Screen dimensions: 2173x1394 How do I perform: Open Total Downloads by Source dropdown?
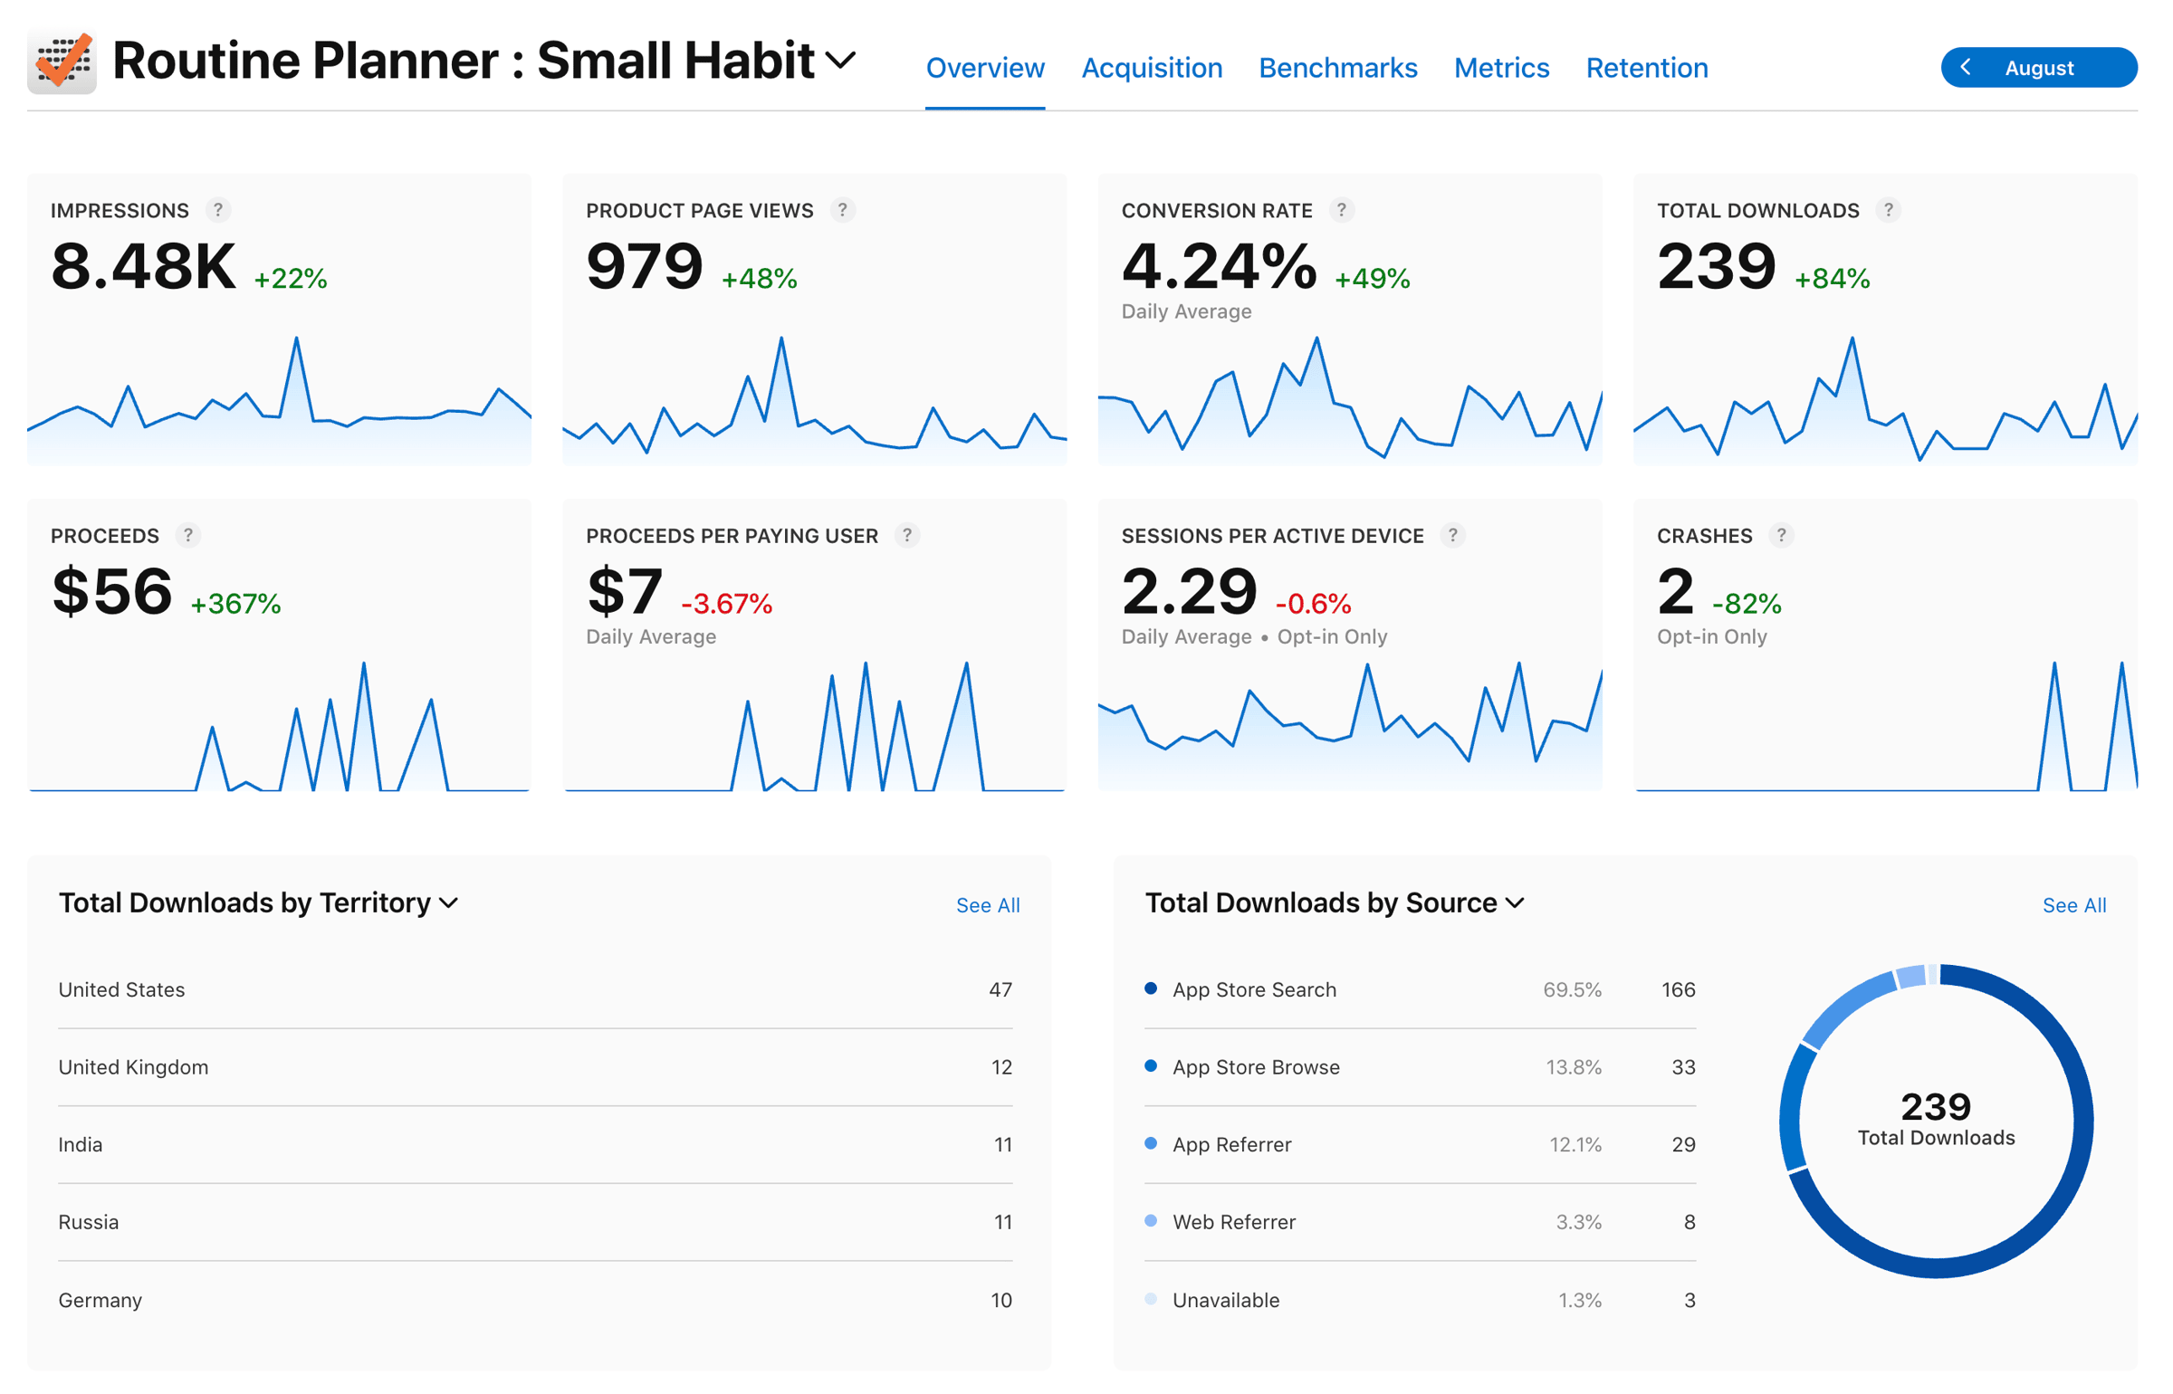(1515, 902)
